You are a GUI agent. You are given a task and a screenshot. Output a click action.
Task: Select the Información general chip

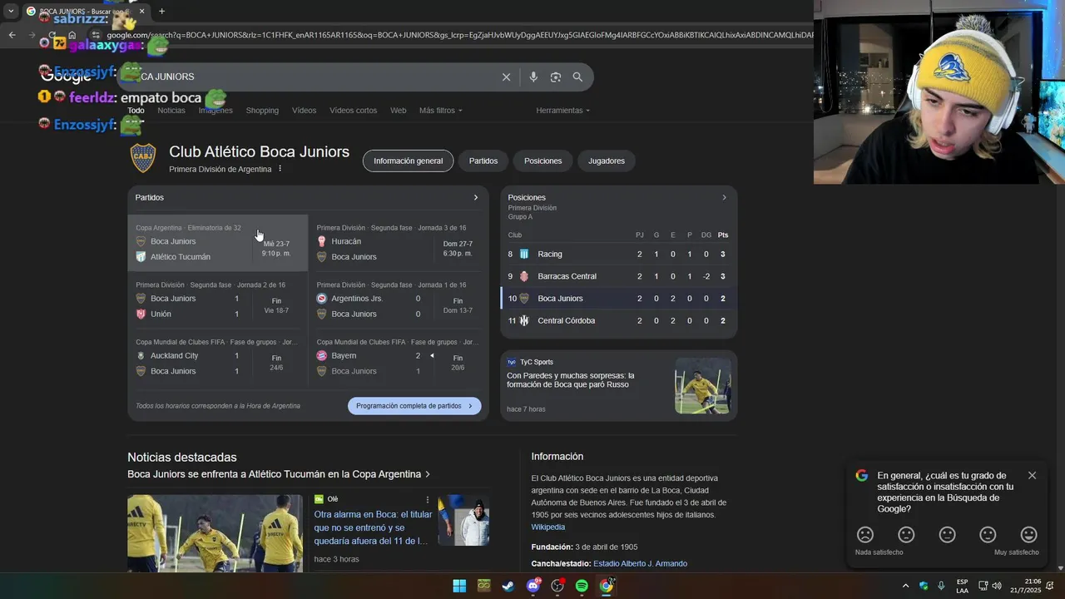[x=408, y=161]
